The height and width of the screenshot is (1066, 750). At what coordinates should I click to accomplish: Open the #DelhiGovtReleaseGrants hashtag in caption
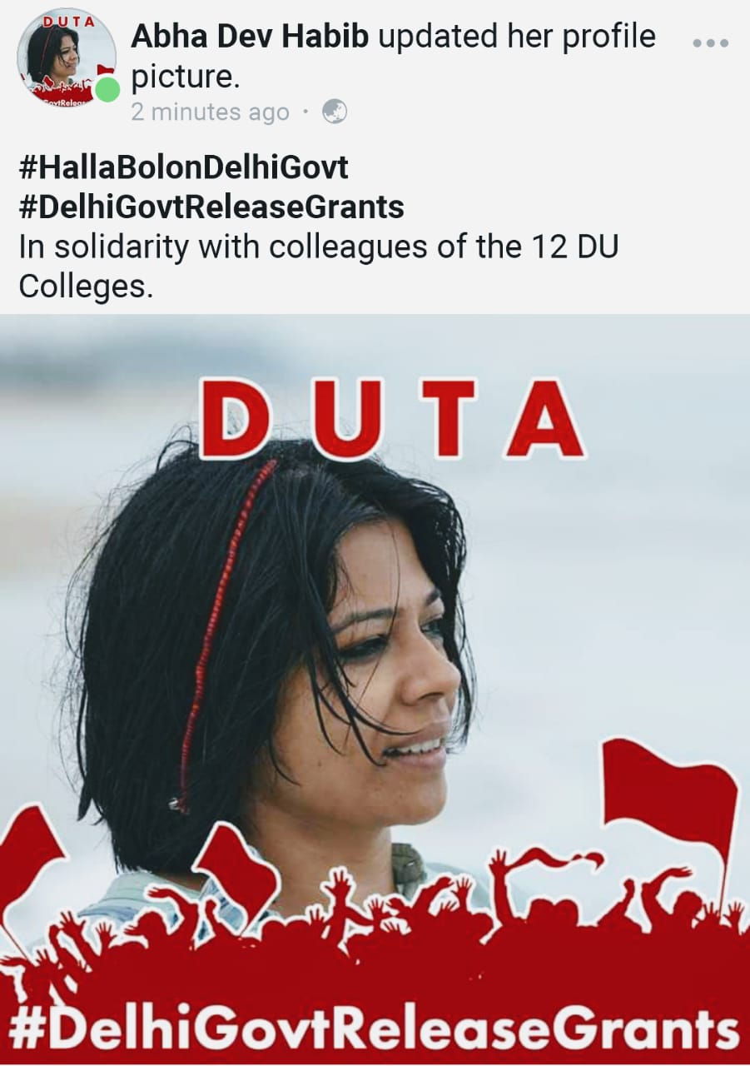pos(211,207)
